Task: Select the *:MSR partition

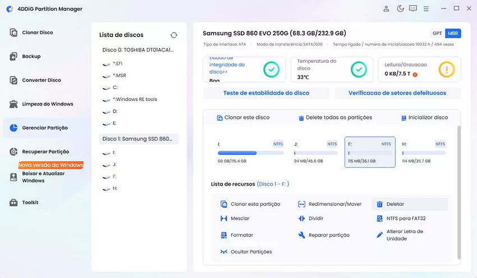Action: pos(114,75)
